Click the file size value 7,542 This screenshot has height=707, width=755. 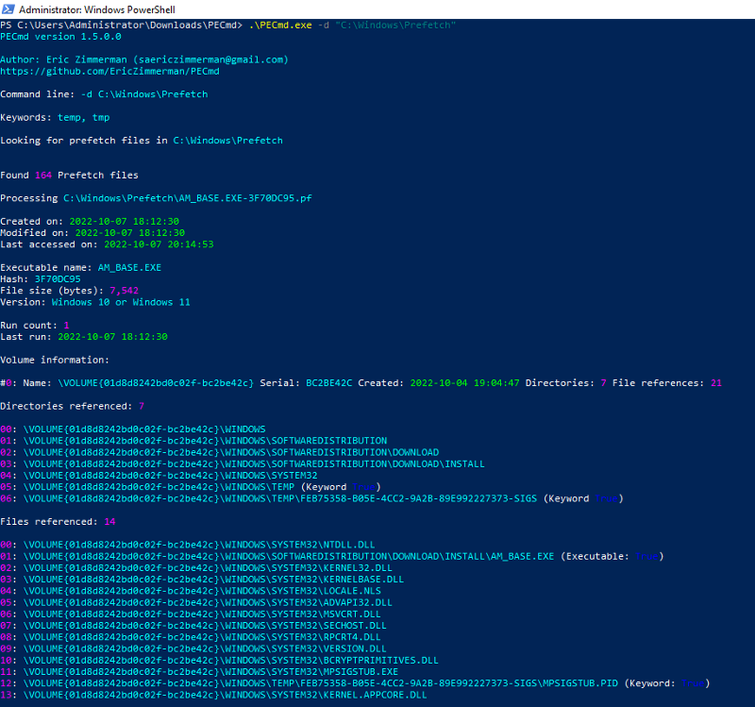[x=124, y=291]
